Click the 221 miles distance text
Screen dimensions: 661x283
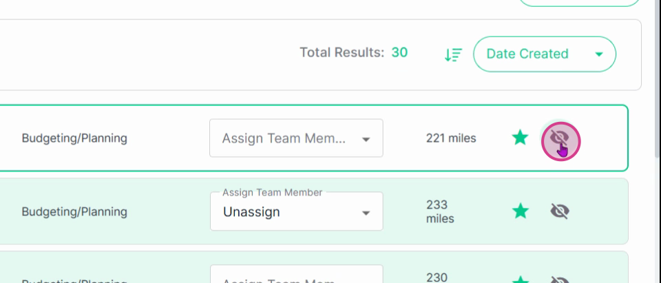pyautogui.click(x=450, y=138)
